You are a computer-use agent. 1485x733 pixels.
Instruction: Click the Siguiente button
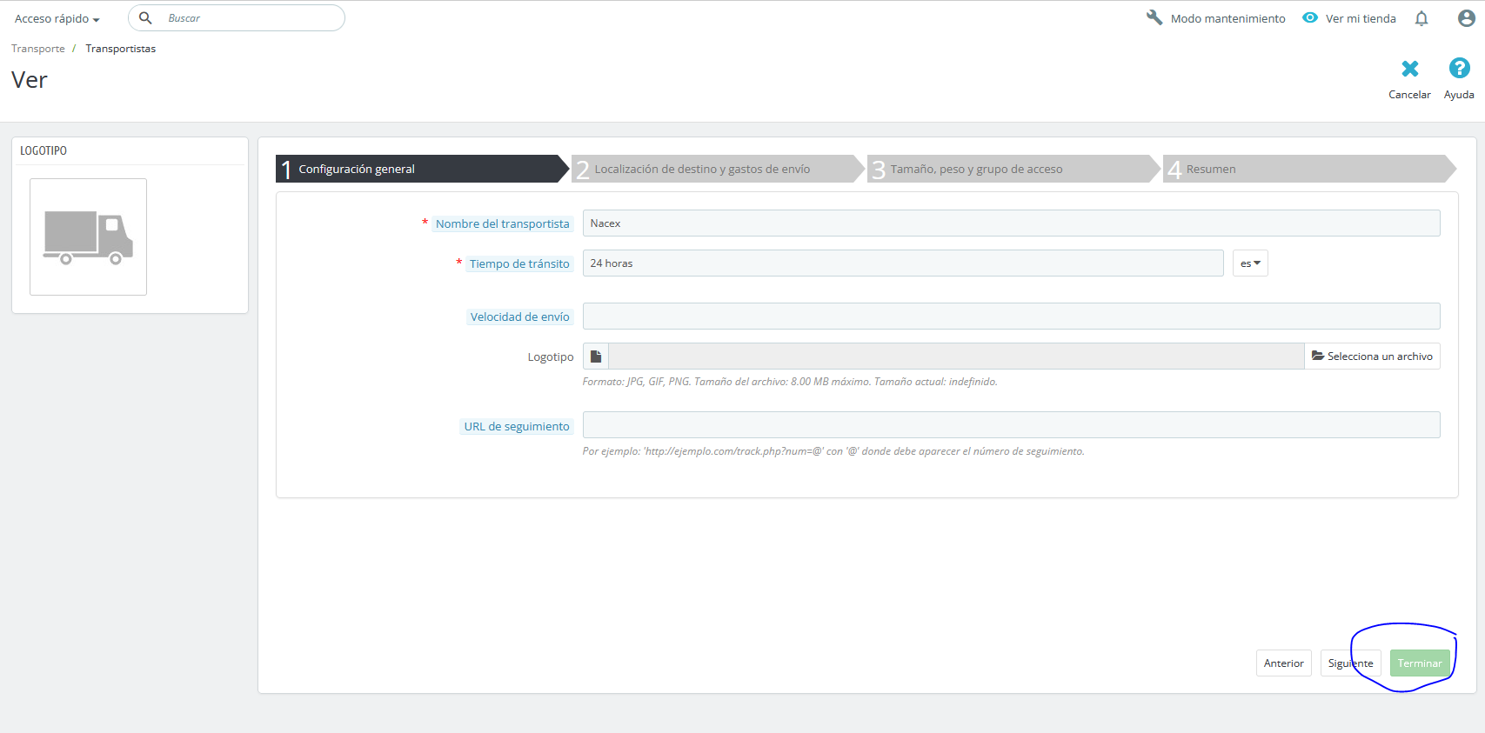(1350, 663)
